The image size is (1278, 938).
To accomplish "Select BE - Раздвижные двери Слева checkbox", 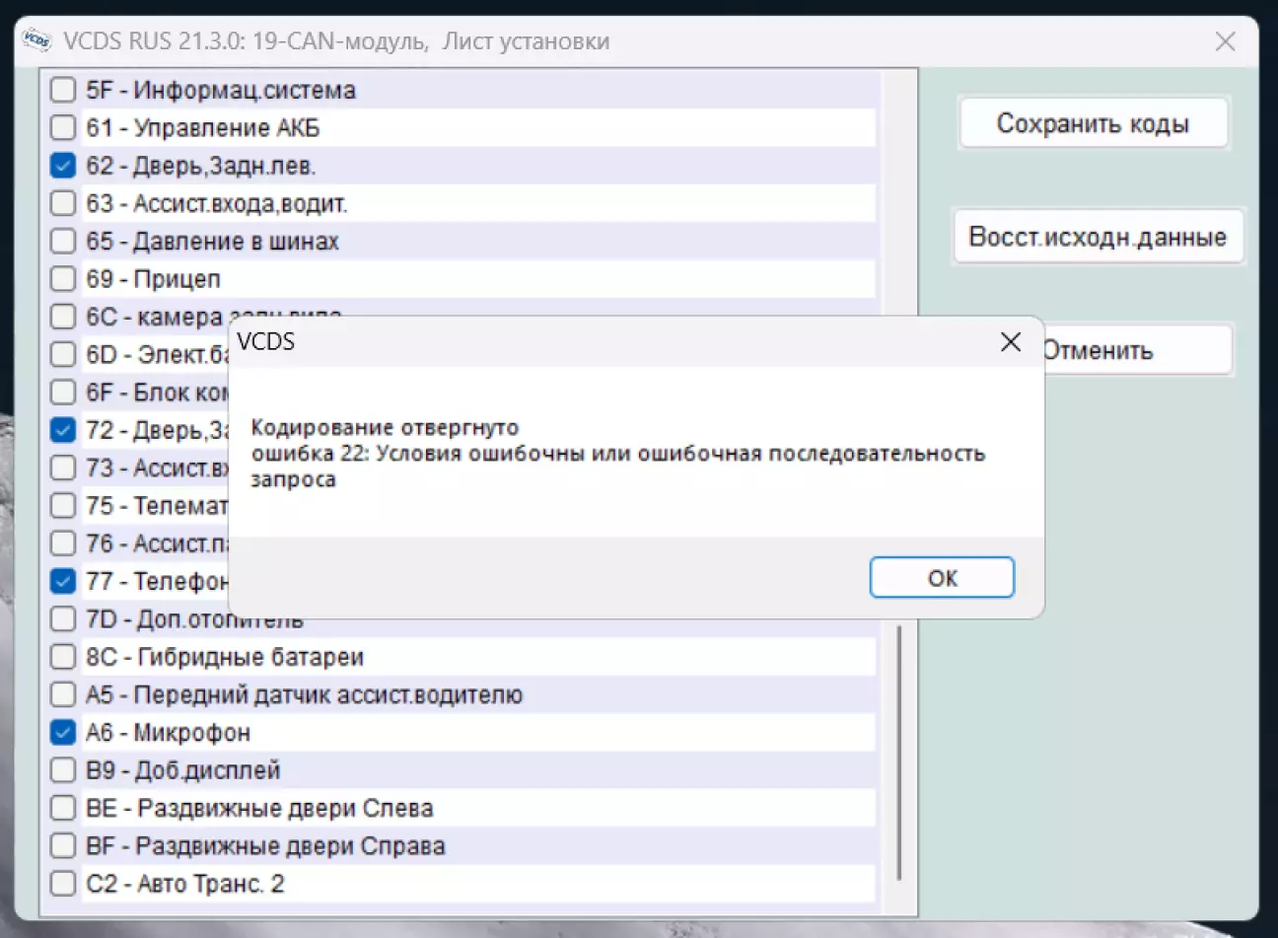I will (x=63, y=808).
